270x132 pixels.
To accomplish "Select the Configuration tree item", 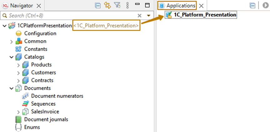I will point(40,33).
